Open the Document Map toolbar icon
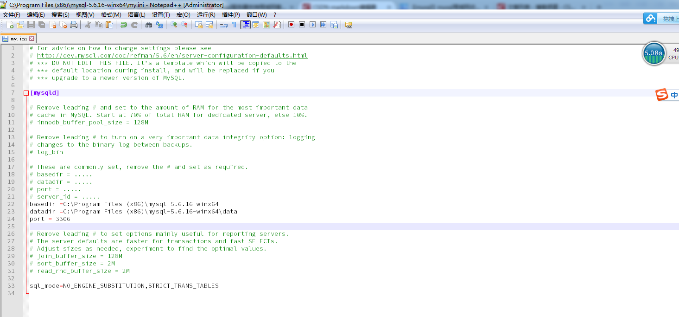 point(266,25)
